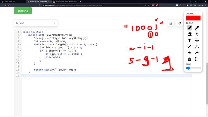Screen dimensions: 208x117
Task: Click the Brave shields icon
Action: click(153, 5)
